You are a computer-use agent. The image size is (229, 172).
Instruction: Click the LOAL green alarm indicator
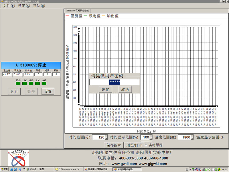coord(25,84)
